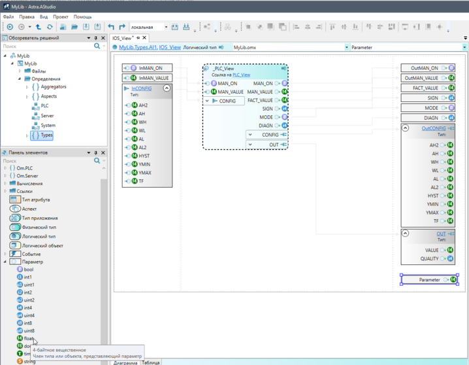The width and height of the screenshot is (469, 365).
Task: Expand the Событие tree node
Action: pyautogui.click(x=5, y=254)
